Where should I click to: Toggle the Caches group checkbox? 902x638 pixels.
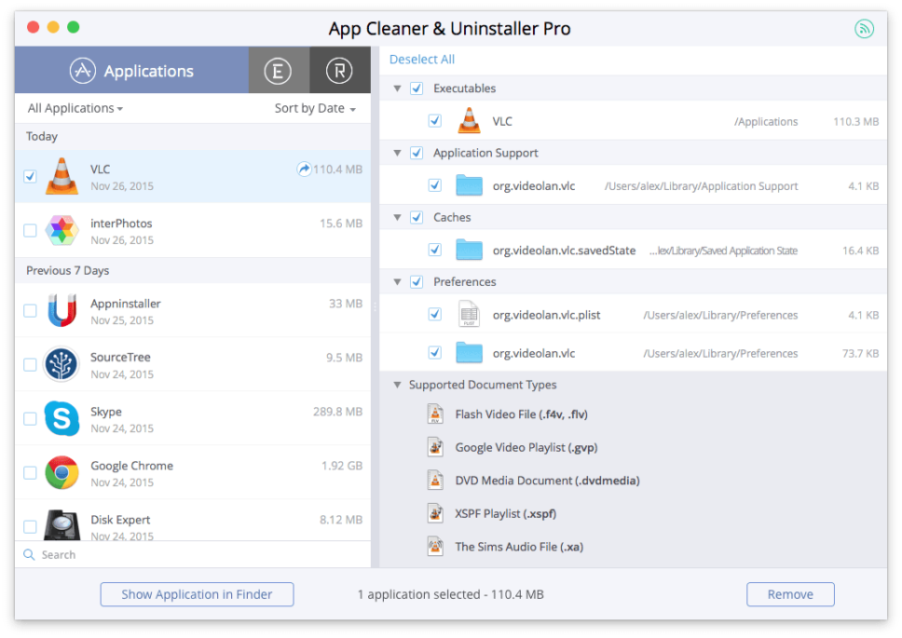pos(417,217)
